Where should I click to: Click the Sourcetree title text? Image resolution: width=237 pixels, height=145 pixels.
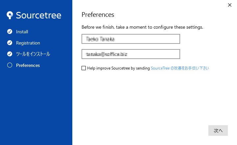click(38, 15)
